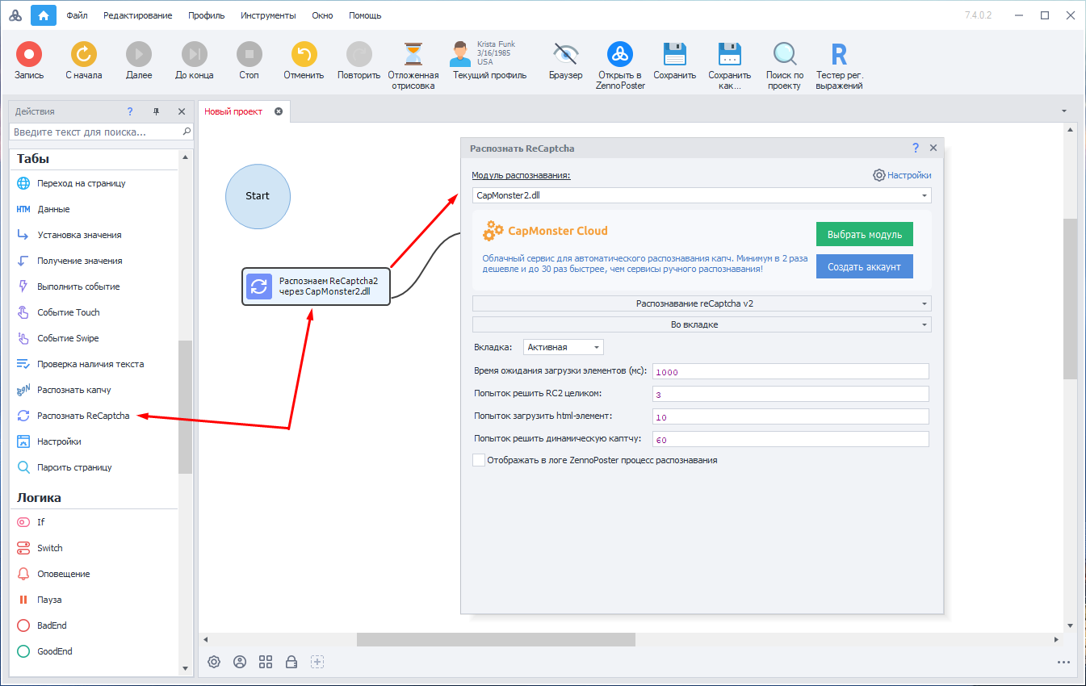
Task: Toggle the lock icon in bottom toolbar
Action: pyautogui.click(x=291, y=662)
